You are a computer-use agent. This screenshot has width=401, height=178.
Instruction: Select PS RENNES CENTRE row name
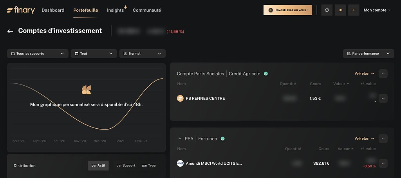click(x=205, y=98)
